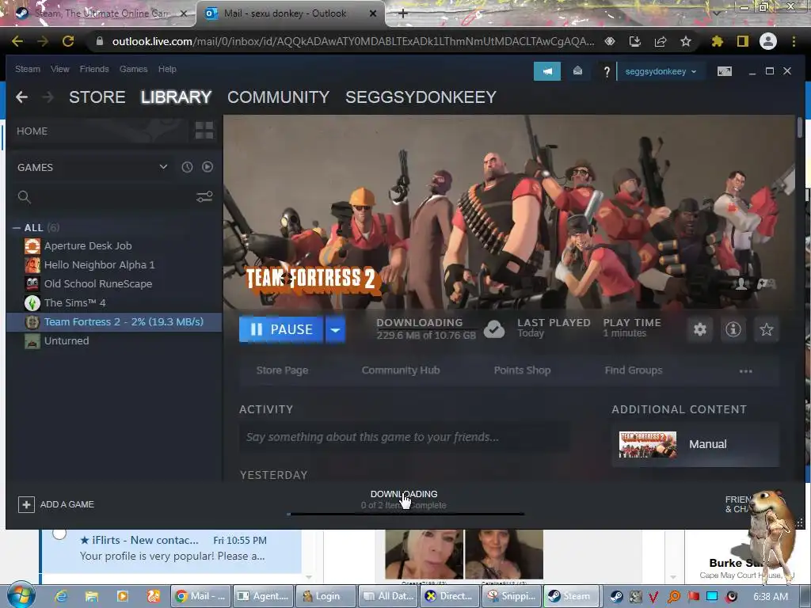Click download progress bar at bottom
The image size is (811, 608).
405,514
